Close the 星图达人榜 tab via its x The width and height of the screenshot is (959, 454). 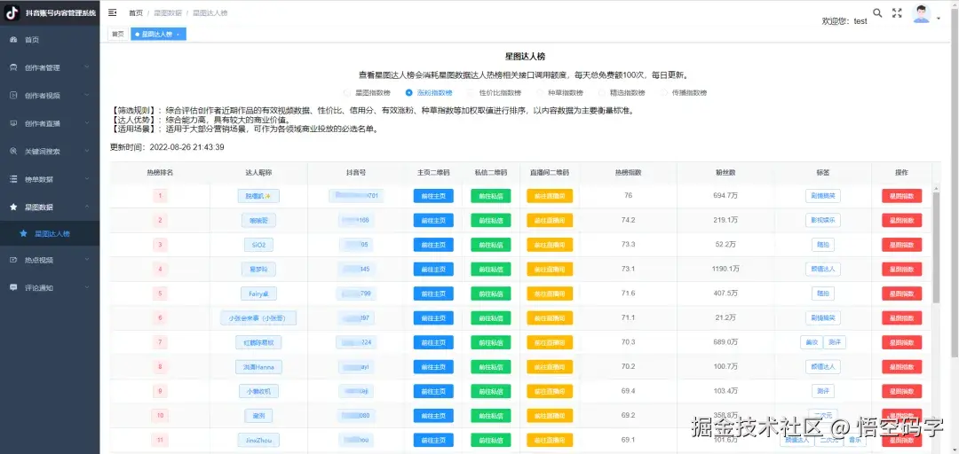(x=178, y=35)
